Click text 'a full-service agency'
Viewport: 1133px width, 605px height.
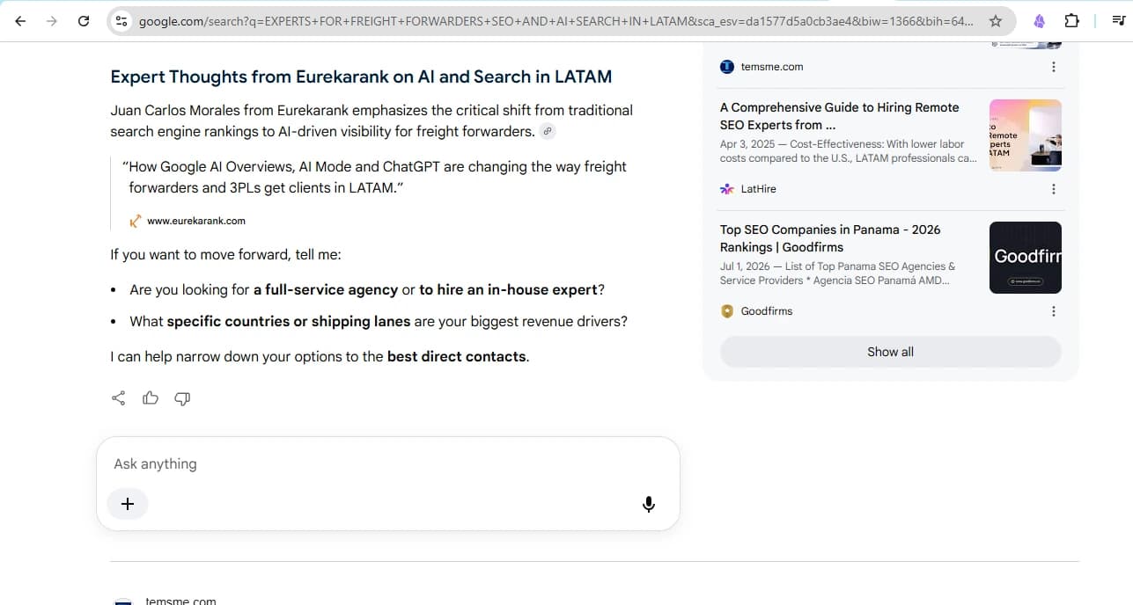pyautogui.click(x=326, y=289)
